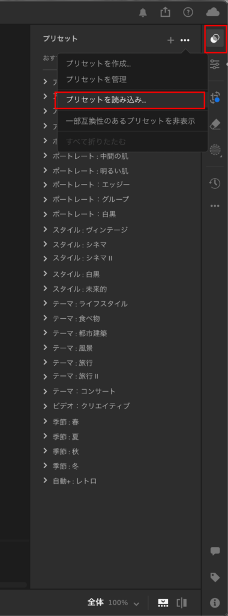
Task: Select the Healing eraser tool
Action: pos(215,125)
